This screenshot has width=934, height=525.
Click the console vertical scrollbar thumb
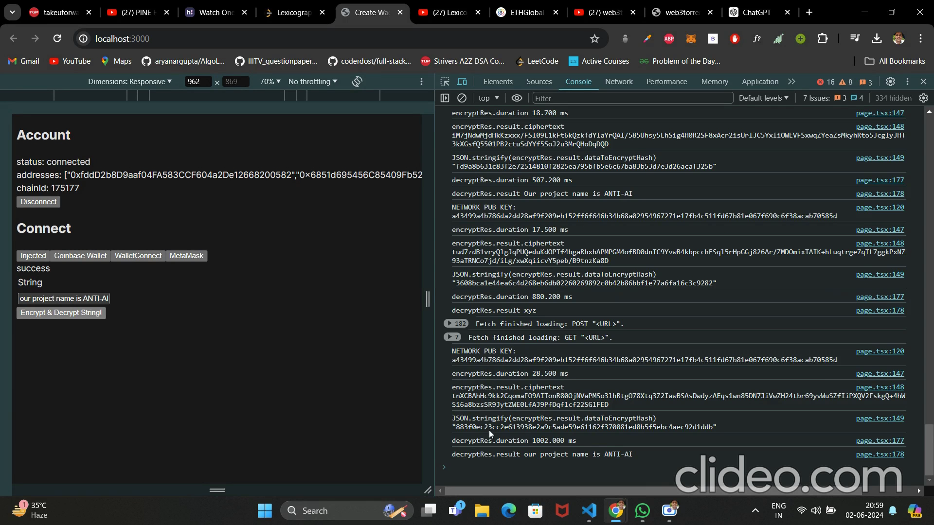point(929,449)
